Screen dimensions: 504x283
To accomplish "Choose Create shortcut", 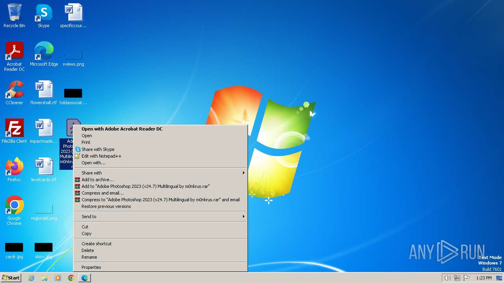I will [x=160, y=244].
